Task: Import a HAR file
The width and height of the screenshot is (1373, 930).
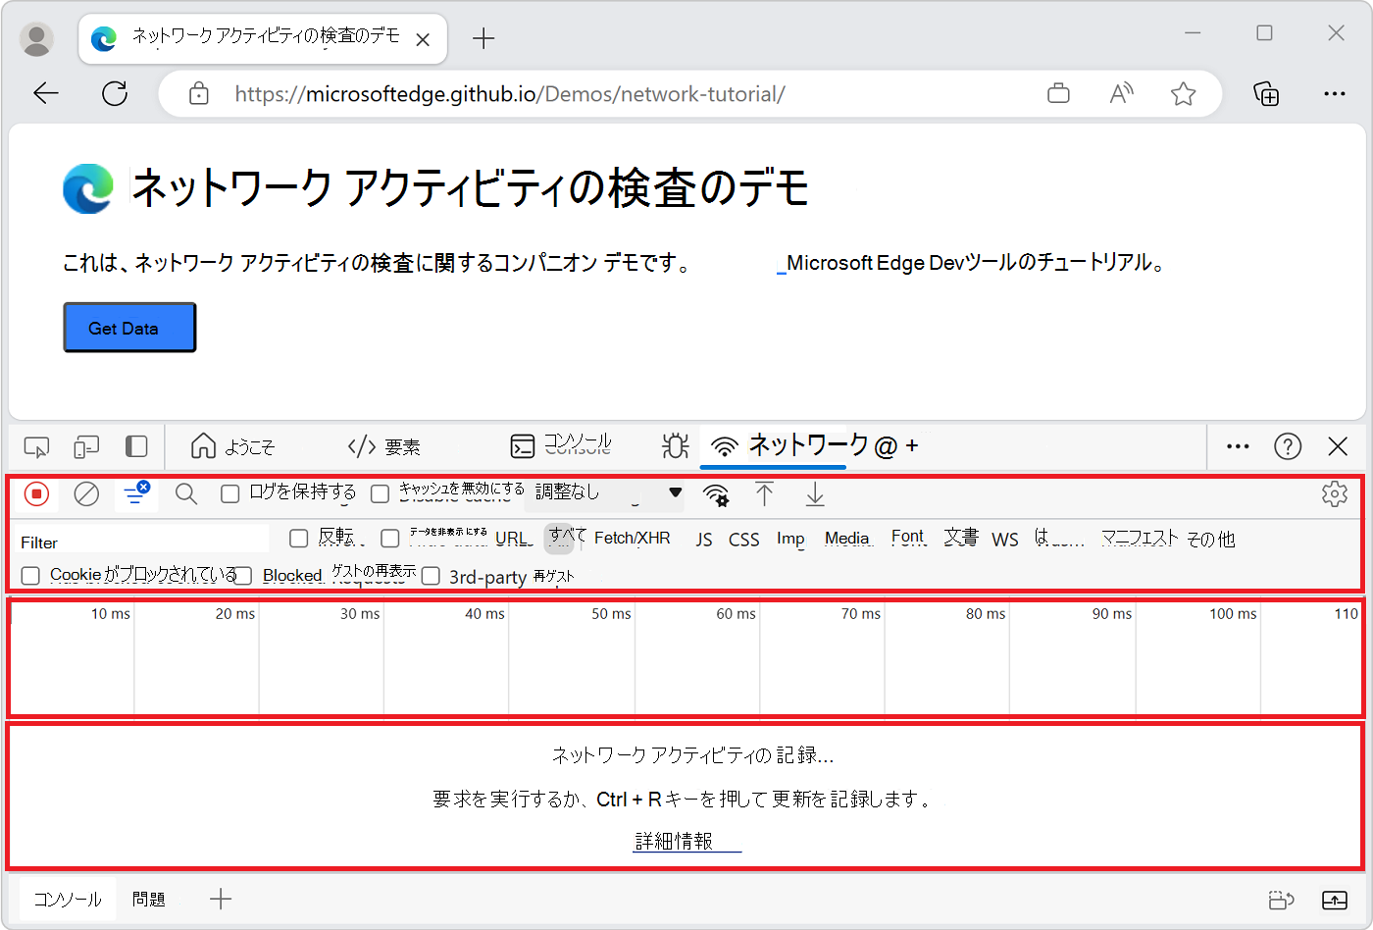Action: click(x=765, y=496)
